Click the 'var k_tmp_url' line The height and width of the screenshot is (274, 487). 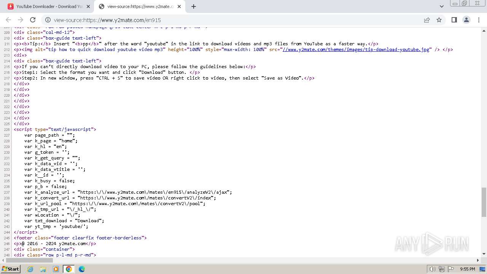tap(60, 209)
